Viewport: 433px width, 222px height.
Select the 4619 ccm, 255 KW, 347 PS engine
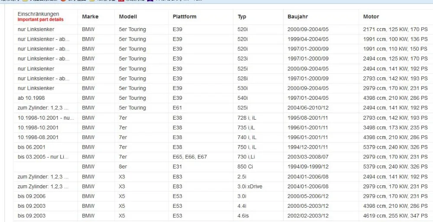[395, 216]
